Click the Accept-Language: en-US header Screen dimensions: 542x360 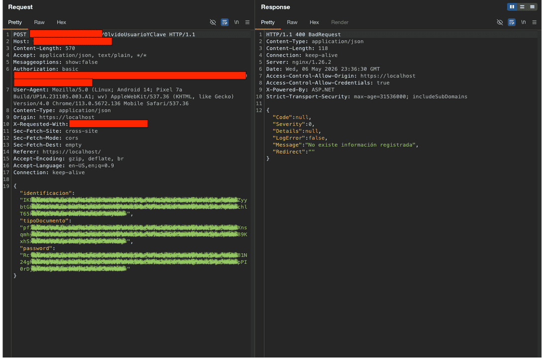coord(64,166)
